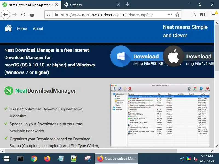The height and width of the screenshot is (164, 219).
Task: Click 'Neat means Simple and Clever' tagline
Action: click(x=185, y=31)
